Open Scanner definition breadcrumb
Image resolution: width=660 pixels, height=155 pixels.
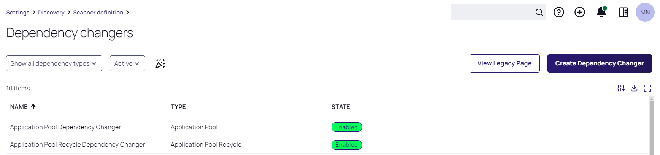[98, 13]
